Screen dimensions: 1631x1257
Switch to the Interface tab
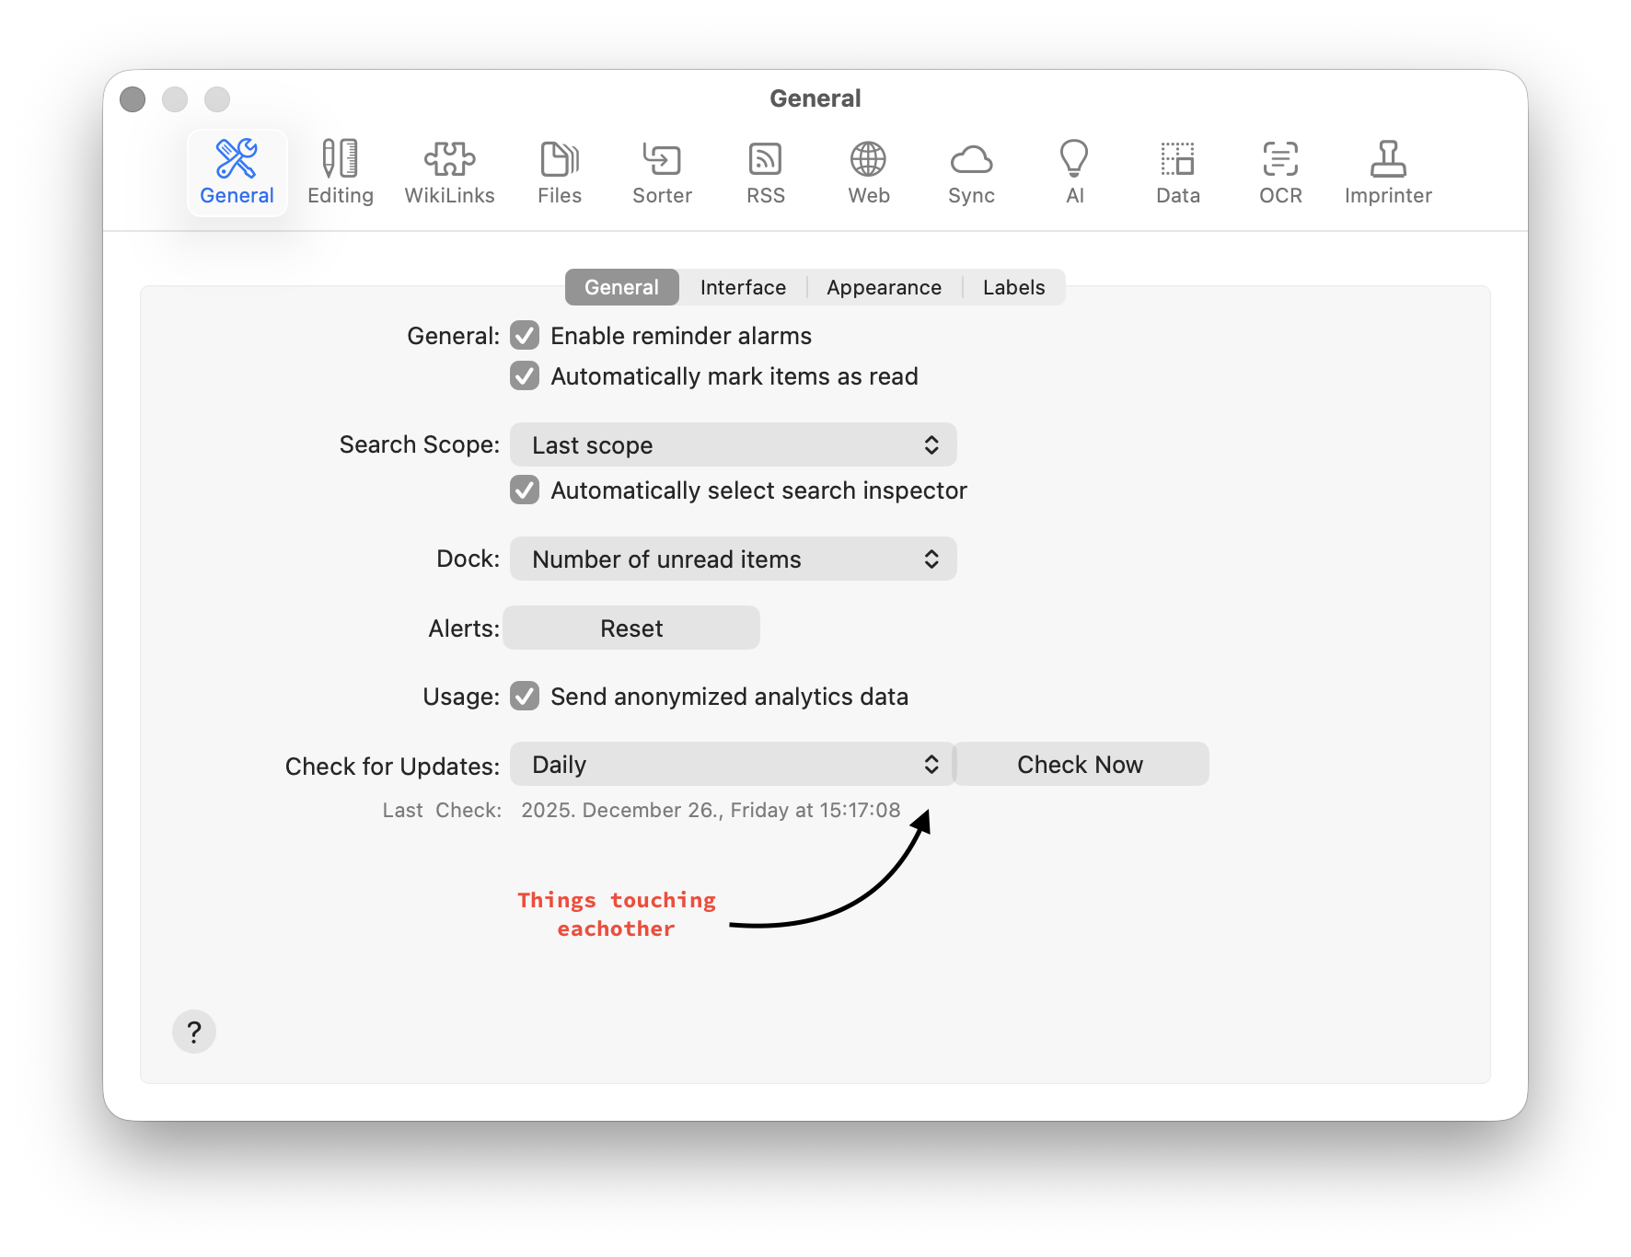click(x=743, y=287)
